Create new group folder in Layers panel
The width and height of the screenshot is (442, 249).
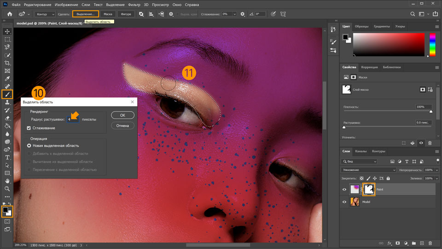tap(413, 243)
